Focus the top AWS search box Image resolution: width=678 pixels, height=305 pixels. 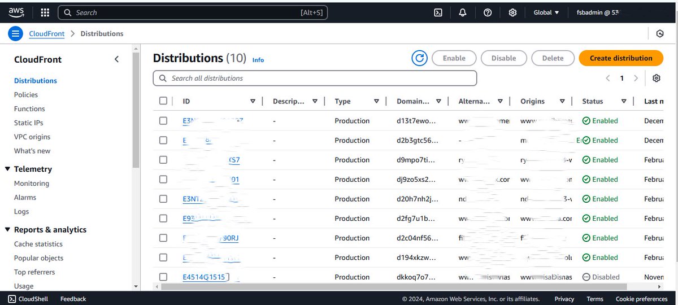(192, 12)
